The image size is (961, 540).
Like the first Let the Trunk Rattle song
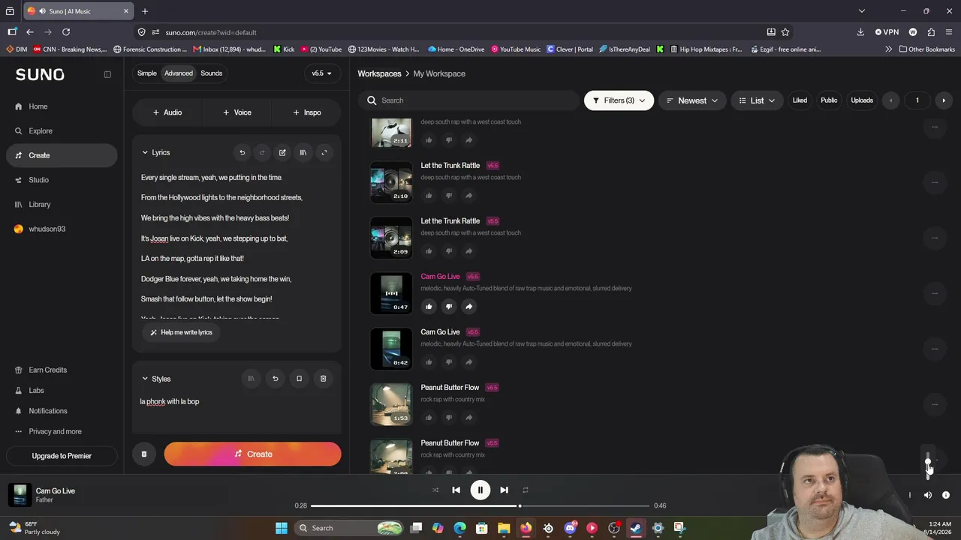(429, 195)
